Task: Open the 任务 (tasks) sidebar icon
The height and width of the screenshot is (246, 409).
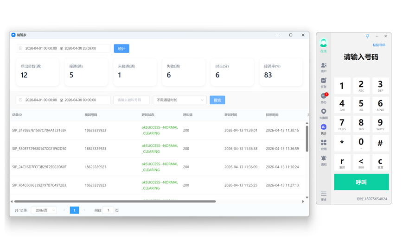Action: pos(323,82)
